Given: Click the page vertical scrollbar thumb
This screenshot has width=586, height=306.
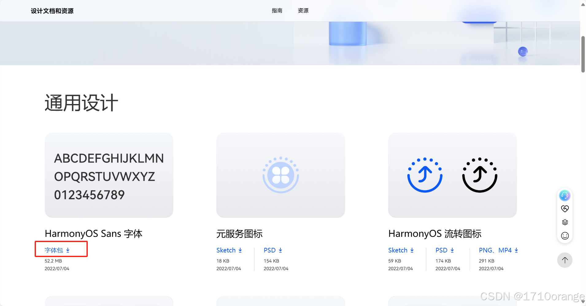Looking at the screenshot, I should click(x=583, y=54).
